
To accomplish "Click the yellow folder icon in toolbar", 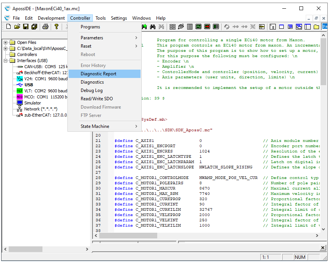I will point(316,27).
